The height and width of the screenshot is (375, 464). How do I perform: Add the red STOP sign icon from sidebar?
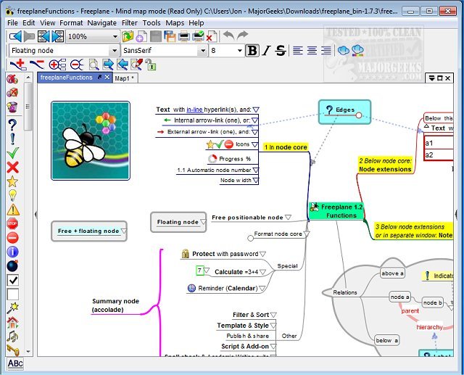point(12,223)
